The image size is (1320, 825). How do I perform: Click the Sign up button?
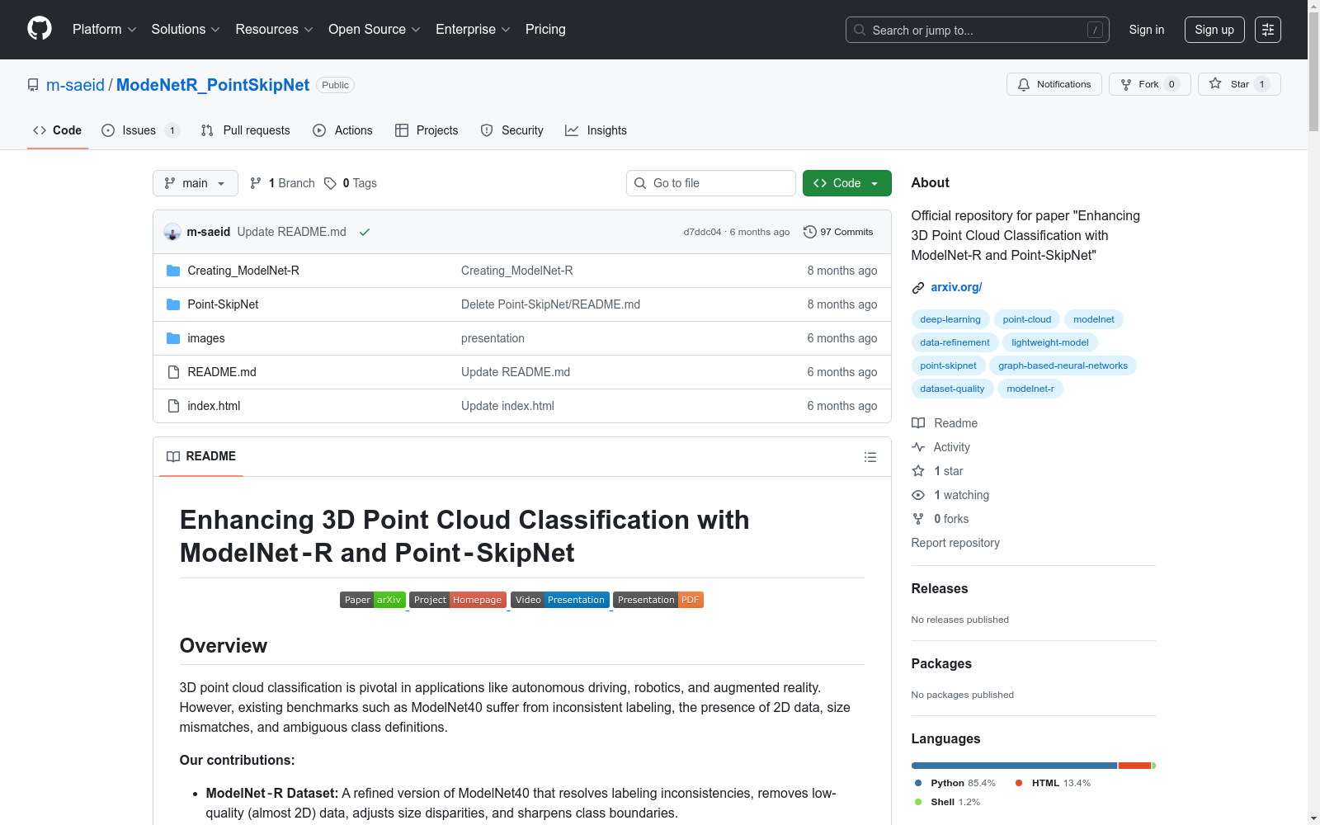click(x=1214, y=30)
